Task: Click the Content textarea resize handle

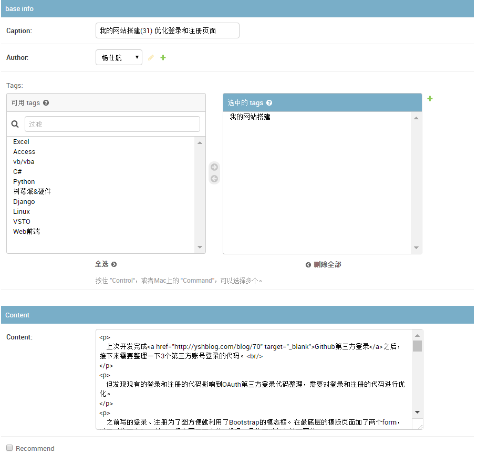Action: click(x=420, y=427)
